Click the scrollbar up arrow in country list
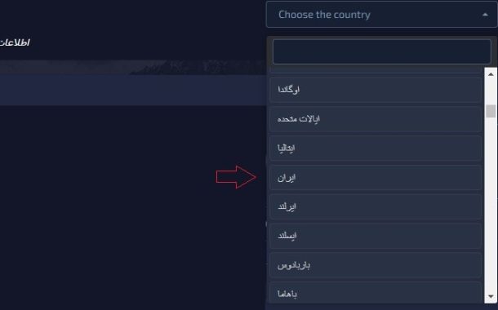Viewport: 498px width, 310px height. click(491, 74)
